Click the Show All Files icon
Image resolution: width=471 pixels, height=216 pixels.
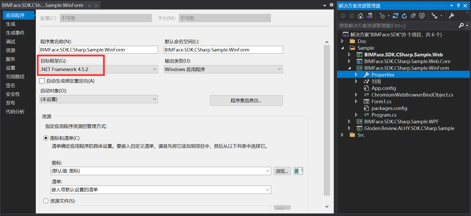tap(422, 16)
